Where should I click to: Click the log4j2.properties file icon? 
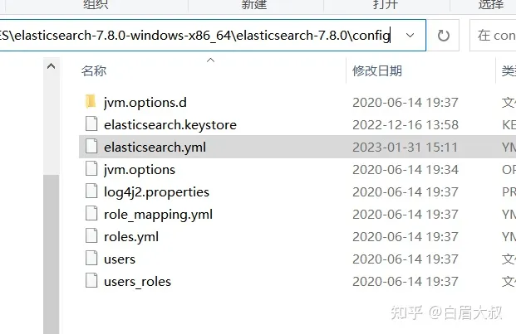[x=91, y=191]
